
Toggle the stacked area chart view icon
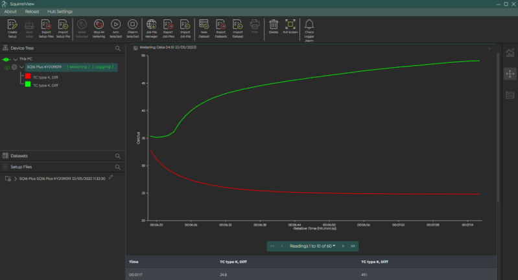pos(510,95)
